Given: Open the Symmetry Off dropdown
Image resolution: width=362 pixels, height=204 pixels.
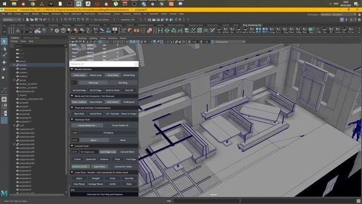Looking at the screenshot, I should (128, 20).
